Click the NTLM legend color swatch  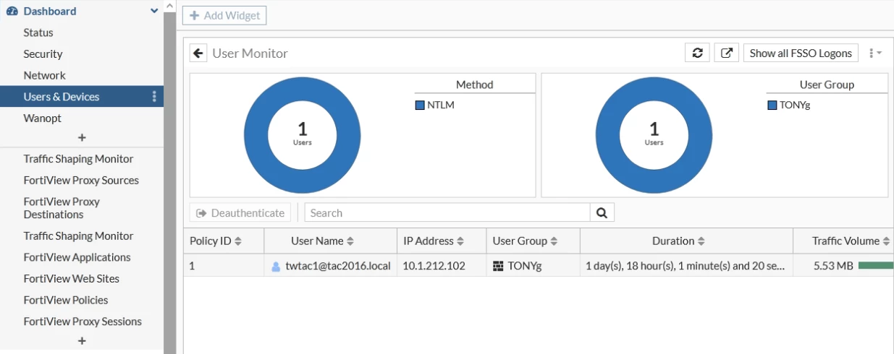pos(420,105)
